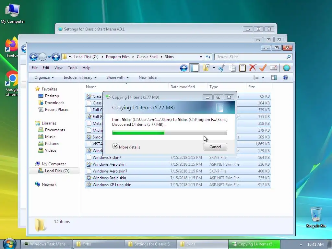This screenshot has width=332, height=249.
Task: Open the view options dropdown arrow
Action: tap(263, 77)
